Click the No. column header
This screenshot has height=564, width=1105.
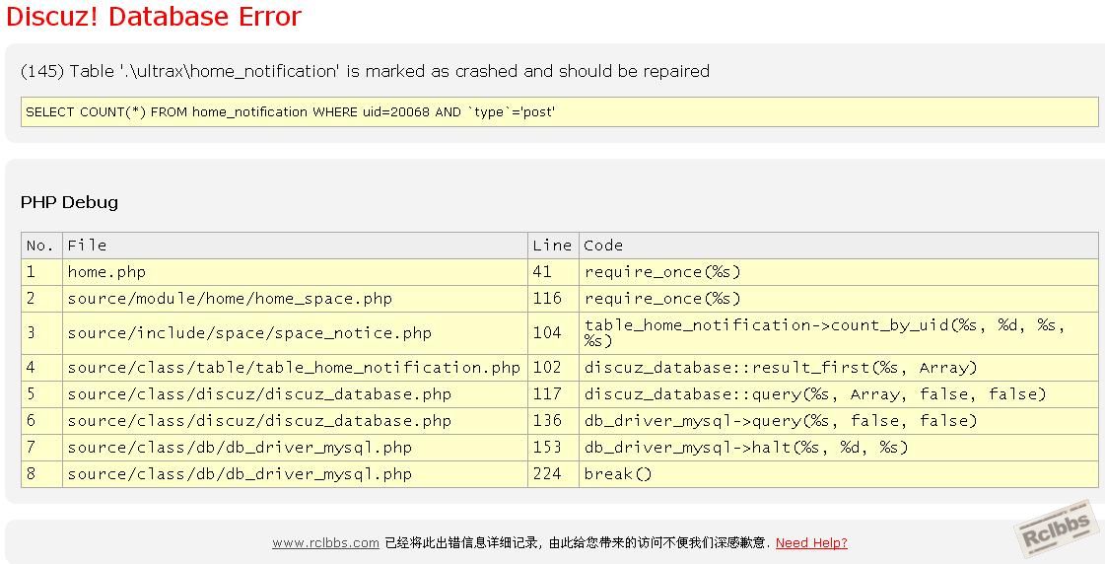pyautogui.click(x=41, y=246)
